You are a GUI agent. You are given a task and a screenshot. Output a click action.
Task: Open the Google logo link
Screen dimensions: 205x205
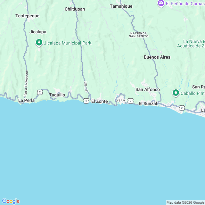[11, 201]
